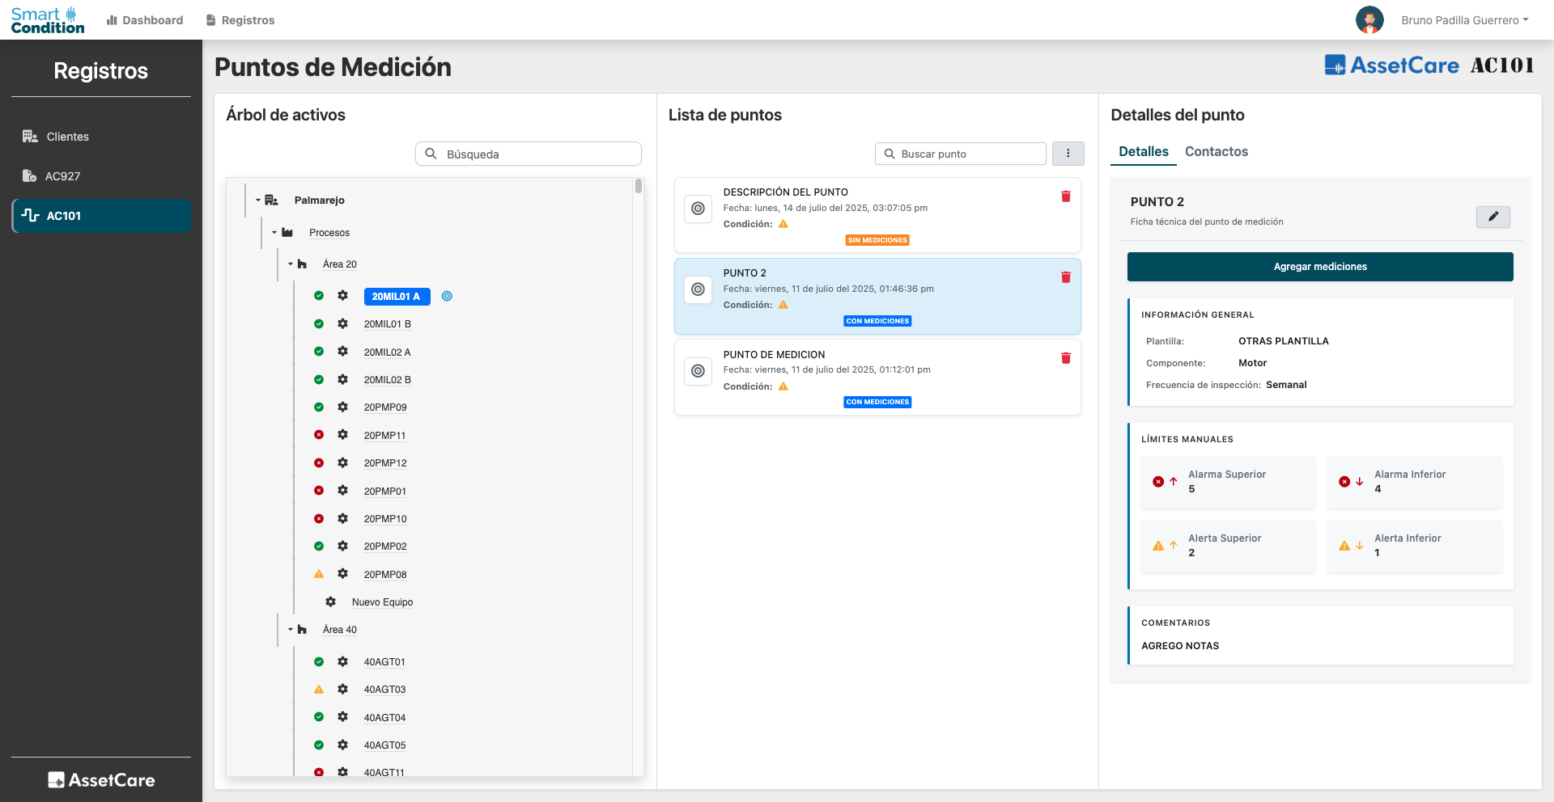1554x802 pixels.
Task: Select the gear icon beside Nuevo Equipo
Action: tap(330, 601)
